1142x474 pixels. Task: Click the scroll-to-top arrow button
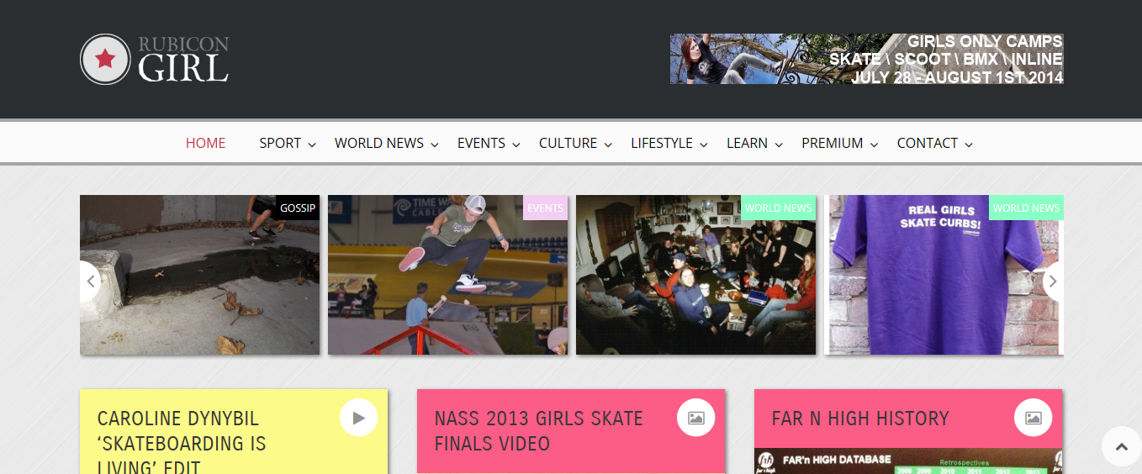pyautogui.click(x=1122, y=447)
